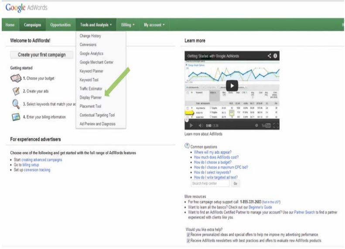
Task: Click the info icon on the video
Action: tap(275, 56)
